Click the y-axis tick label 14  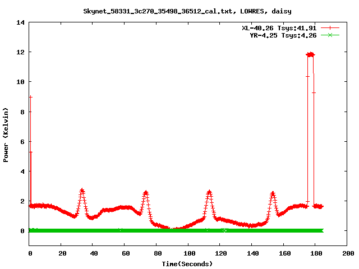[20, 22]
